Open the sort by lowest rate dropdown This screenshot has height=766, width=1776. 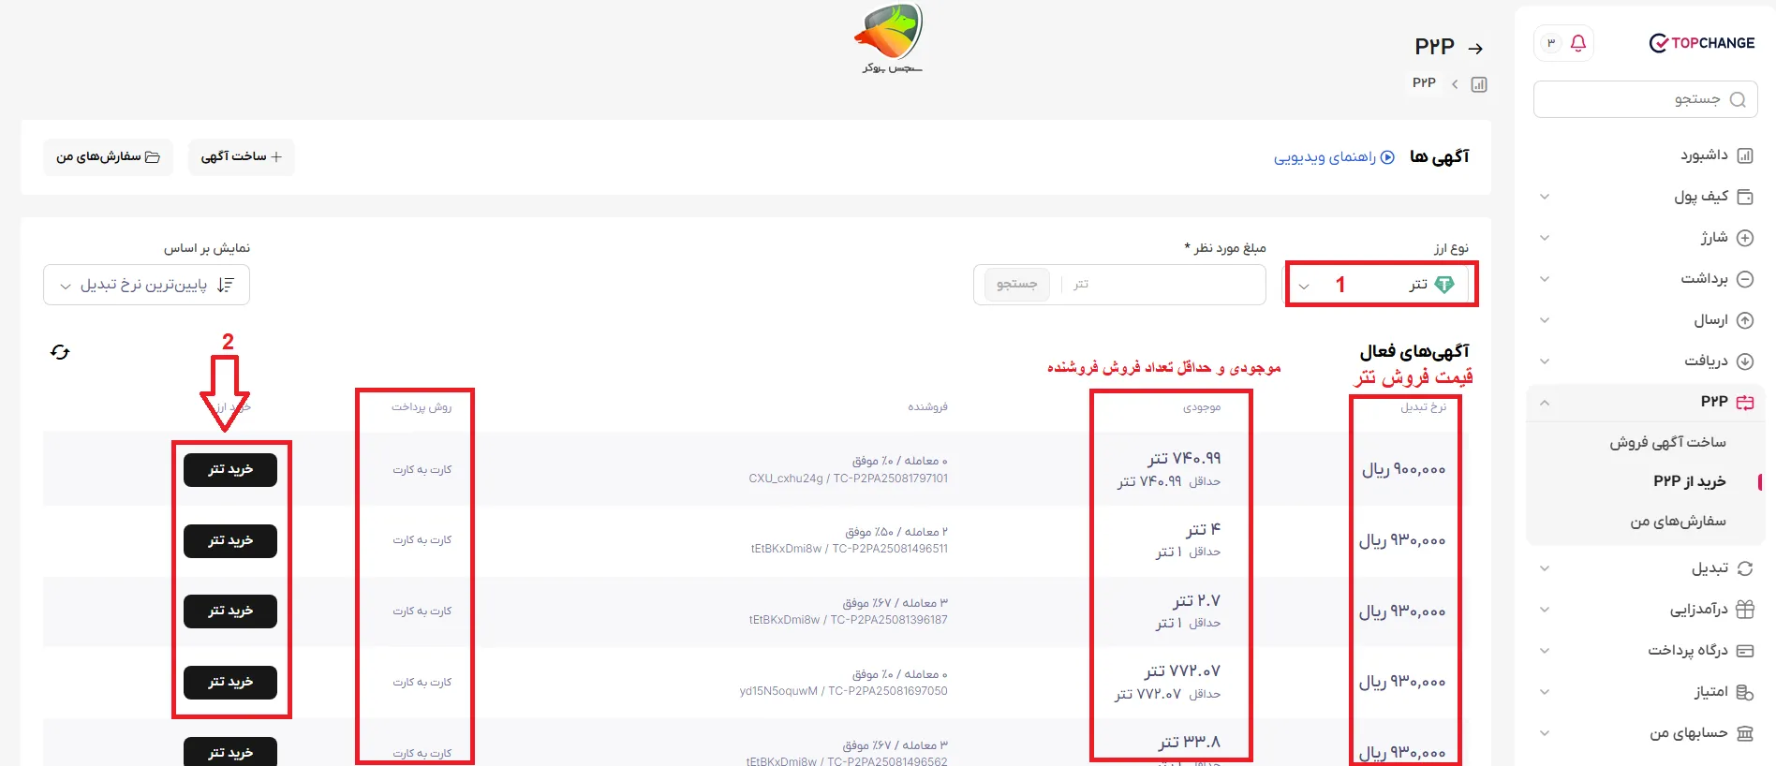146,285
